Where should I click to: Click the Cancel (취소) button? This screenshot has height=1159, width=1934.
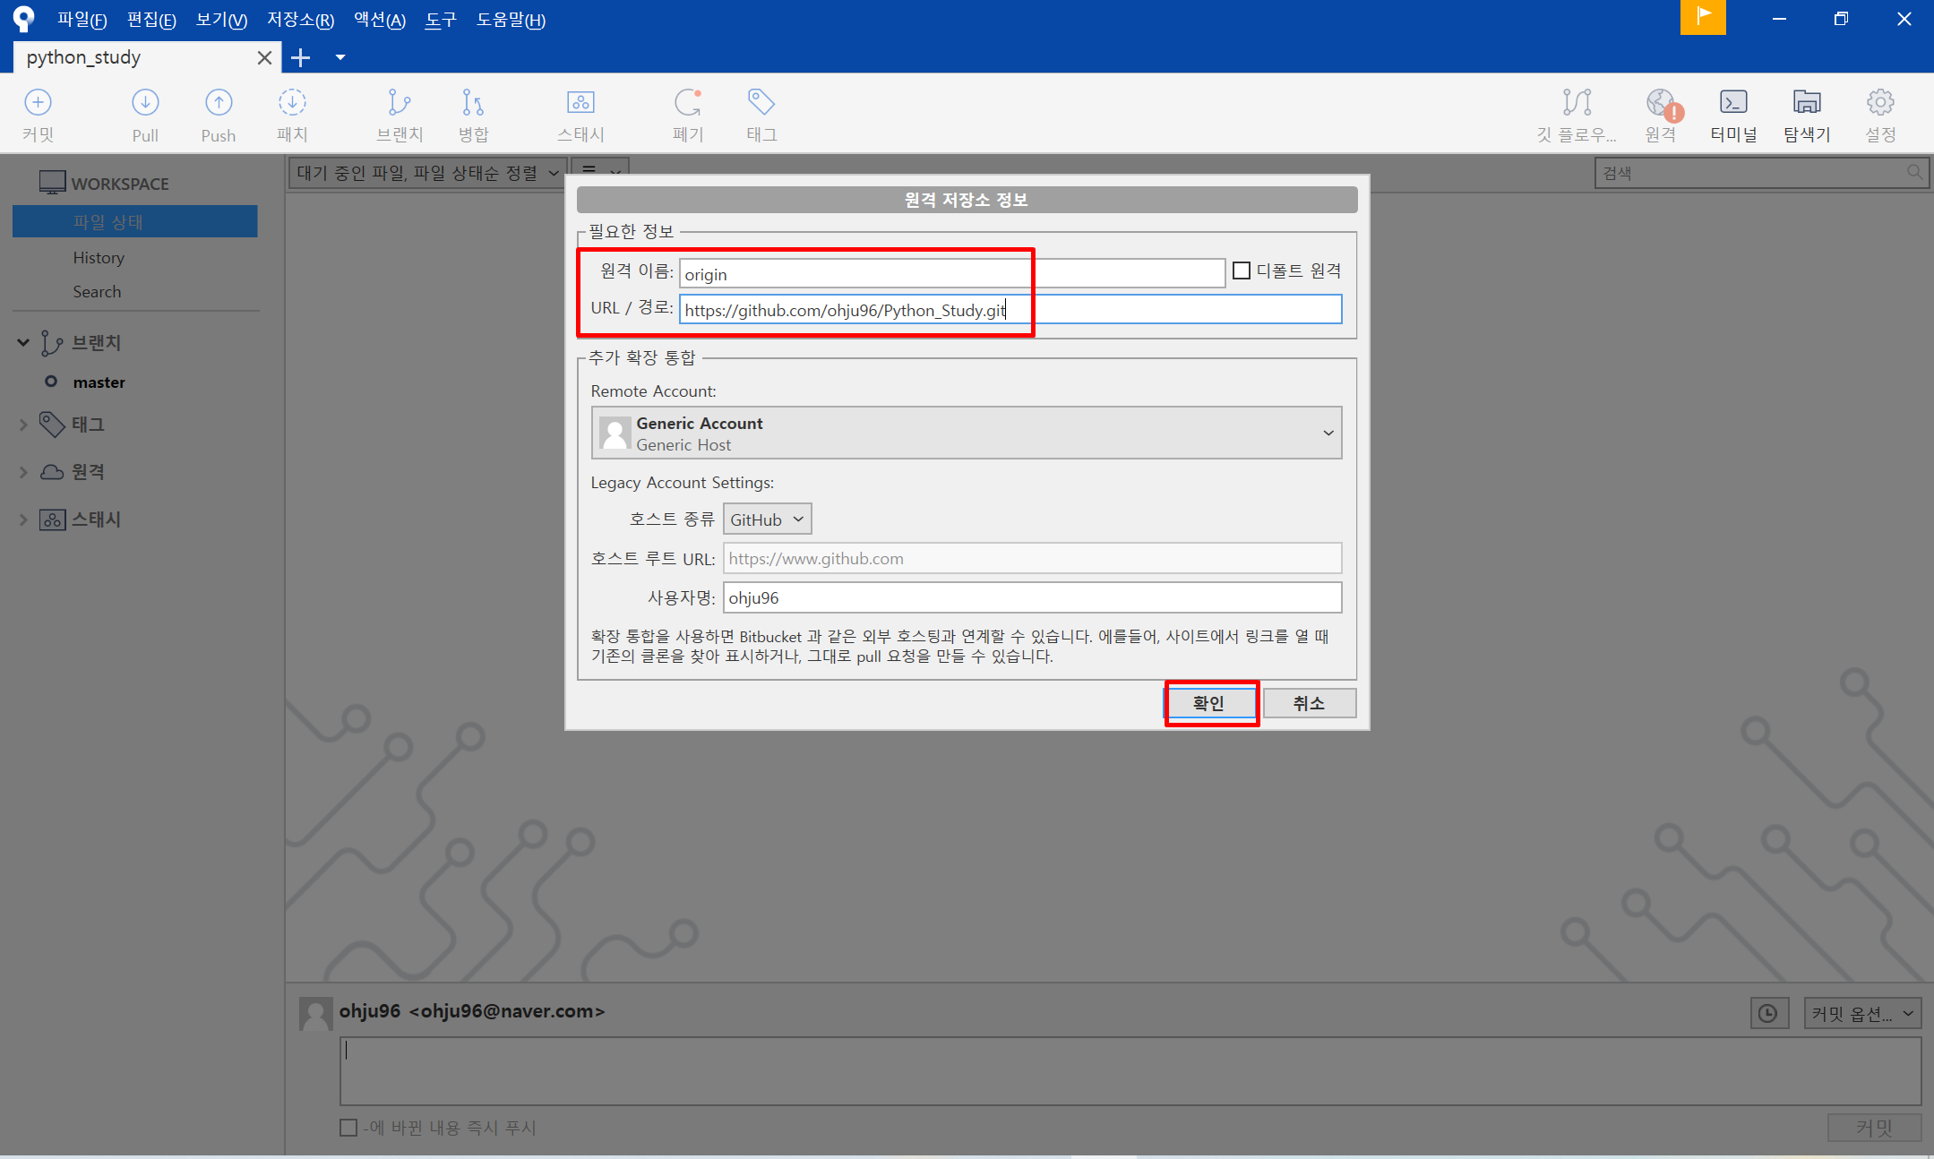[x=1309, y=703]
